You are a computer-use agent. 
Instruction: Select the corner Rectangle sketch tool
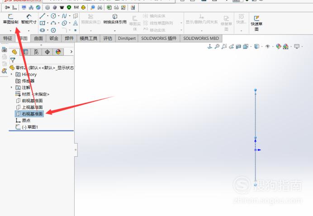click(43, 23)
